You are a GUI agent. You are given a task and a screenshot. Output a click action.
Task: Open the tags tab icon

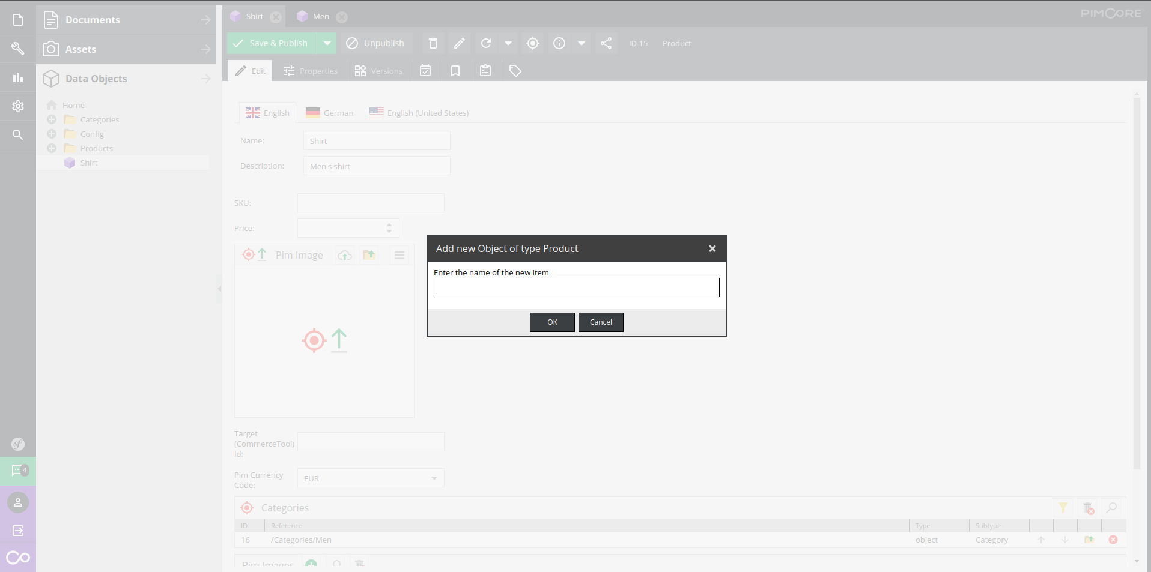515,71
